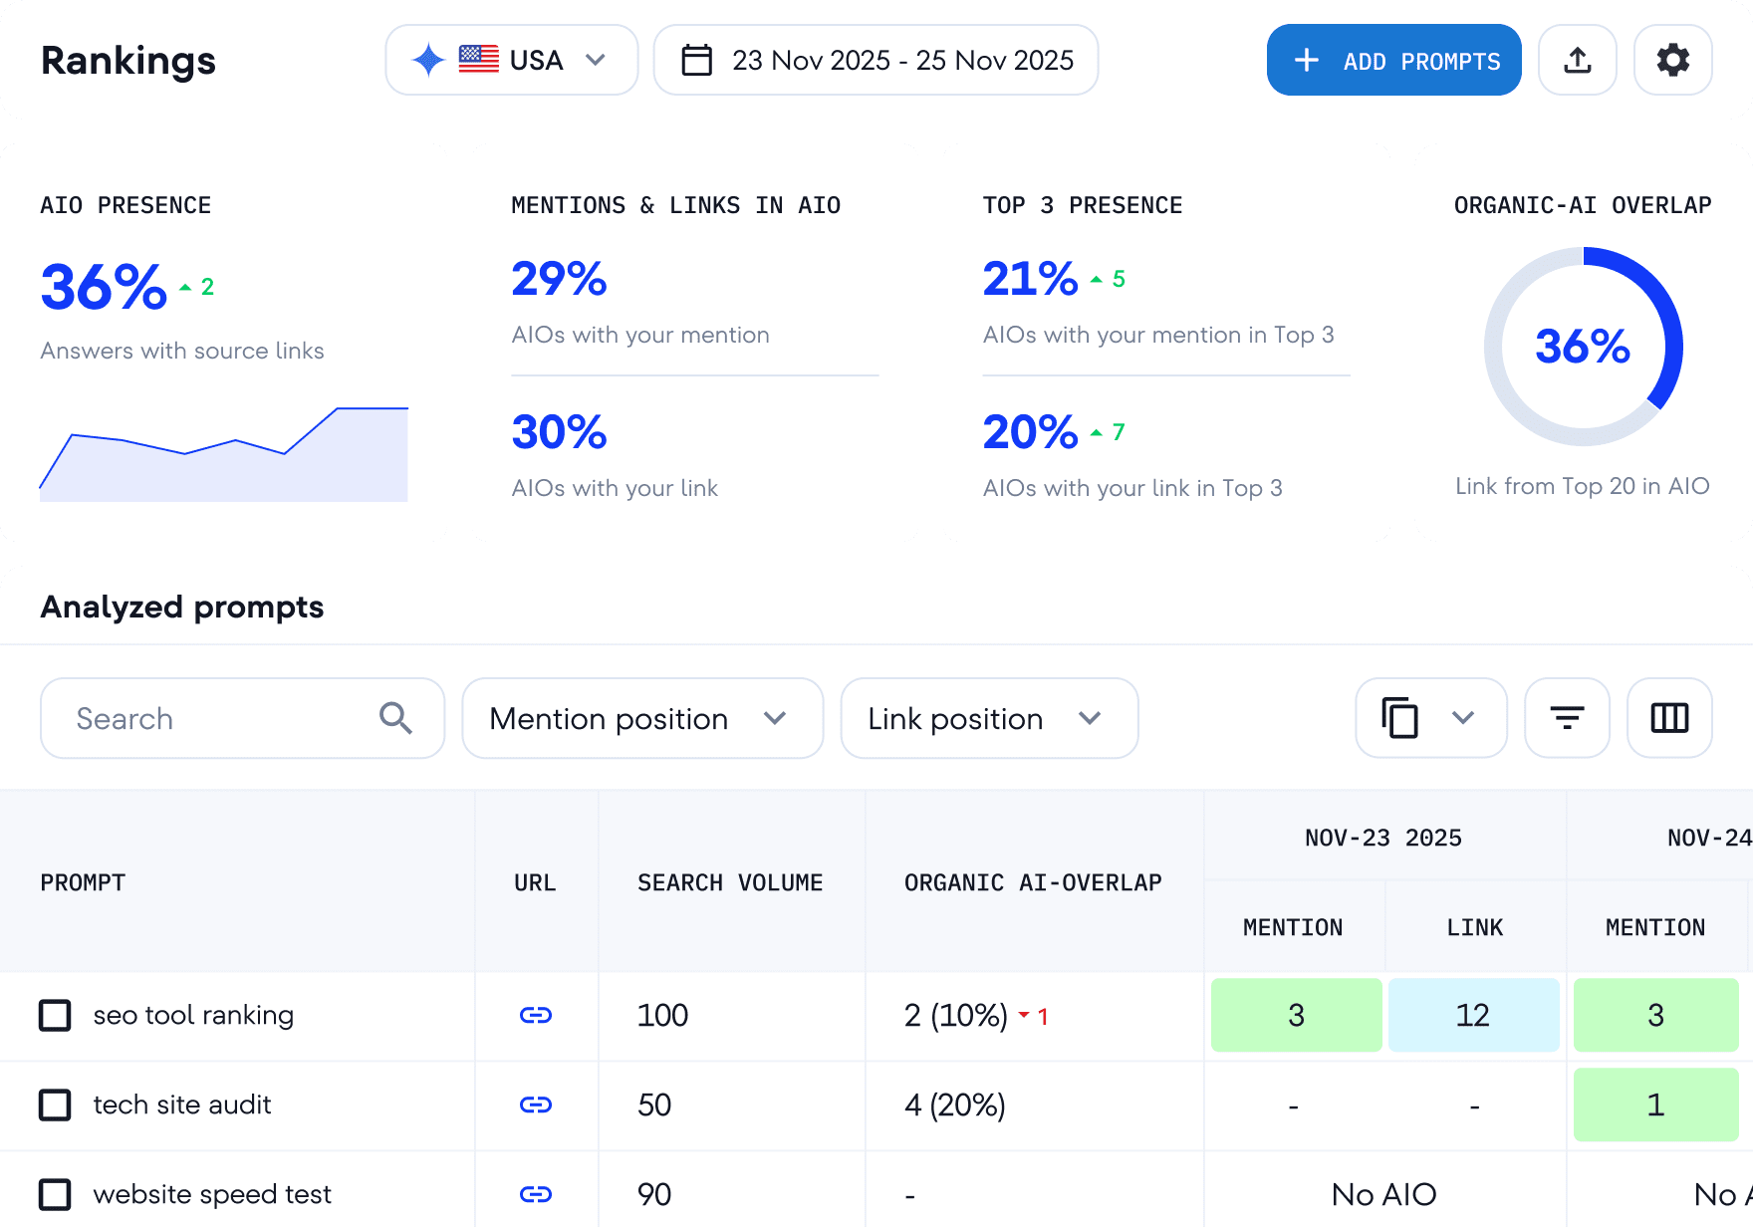1753x1227 pixels.
Task: Open the USA country dropdown
Action: pyautogui.click(x=595, y=60)
